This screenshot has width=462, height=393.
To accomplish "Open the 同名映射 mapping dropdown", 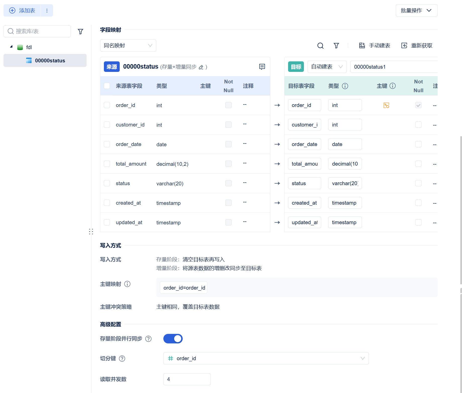I will tap(128, 46).
